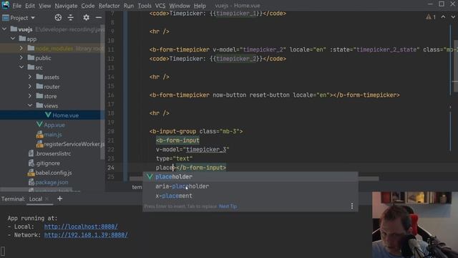Open the Refactor menu
The height and width of the screenshot is (258, 458).
(109, 6)
